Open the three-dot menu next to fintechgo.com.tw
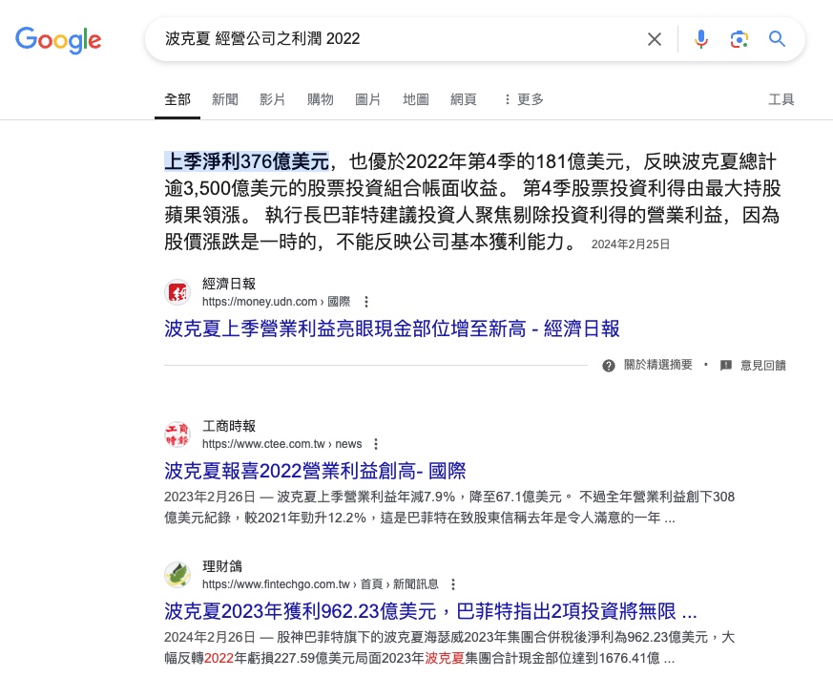The width and height of the screenshot is (833, 678). pyautogui.click(x=453, y=584)
